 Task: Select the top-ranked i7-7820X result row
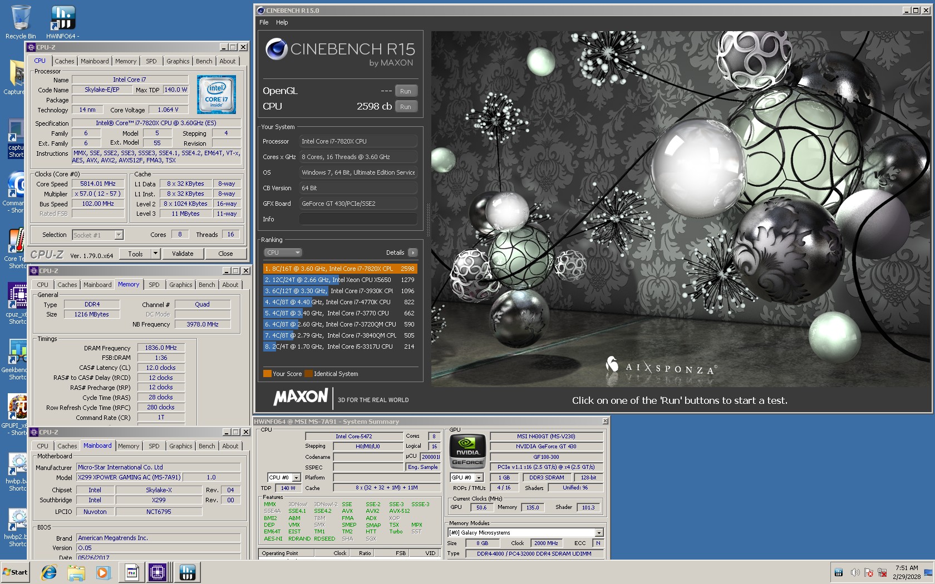[339, 269]
